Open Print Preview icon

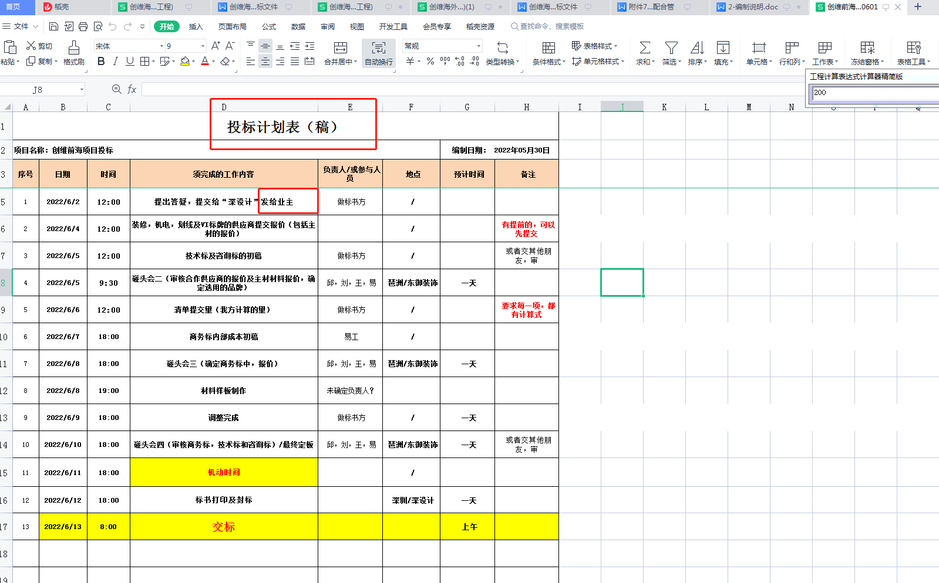click(x=97, y=26)
